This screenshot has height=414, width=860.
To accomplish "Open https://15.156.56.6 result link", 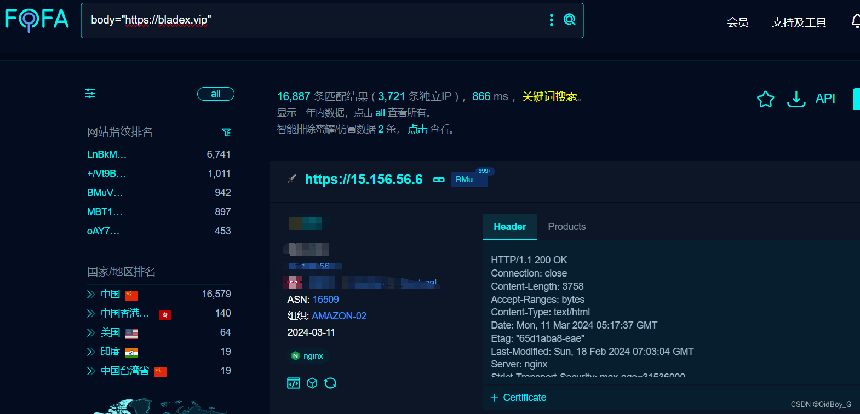I will click(364, 179).
